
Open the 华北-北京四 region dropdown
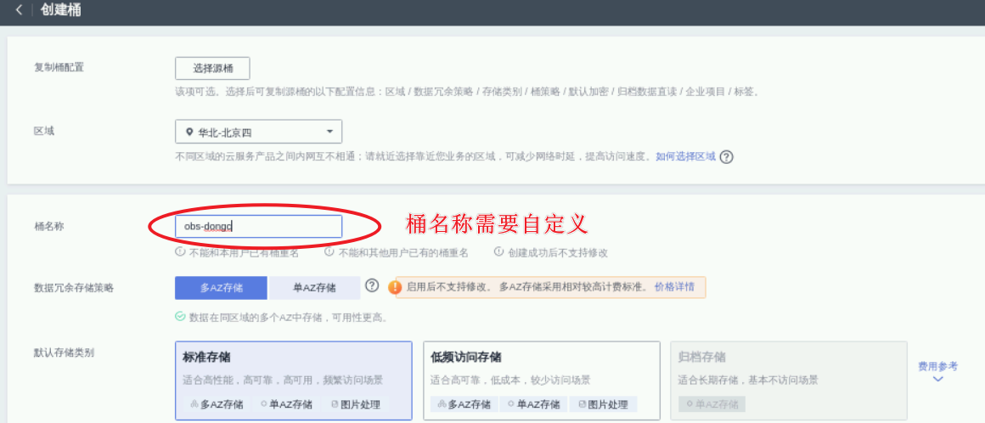tap(259, 132)
